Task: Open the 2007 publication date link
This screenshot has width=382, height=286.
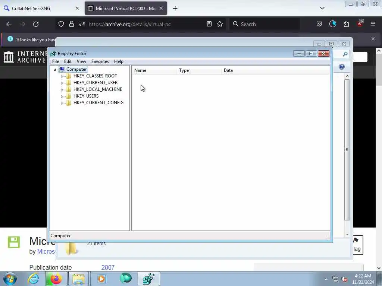Action: pyautogui.click(x=108, y=267)
